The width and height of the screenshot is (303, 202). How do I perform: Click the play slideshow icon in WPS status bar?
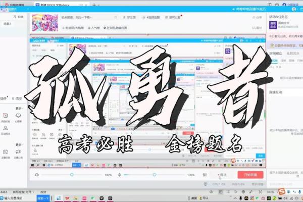pyautogui.click(x=236, y=192)
